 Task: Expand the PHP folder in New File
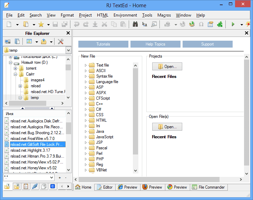point(86,159)
